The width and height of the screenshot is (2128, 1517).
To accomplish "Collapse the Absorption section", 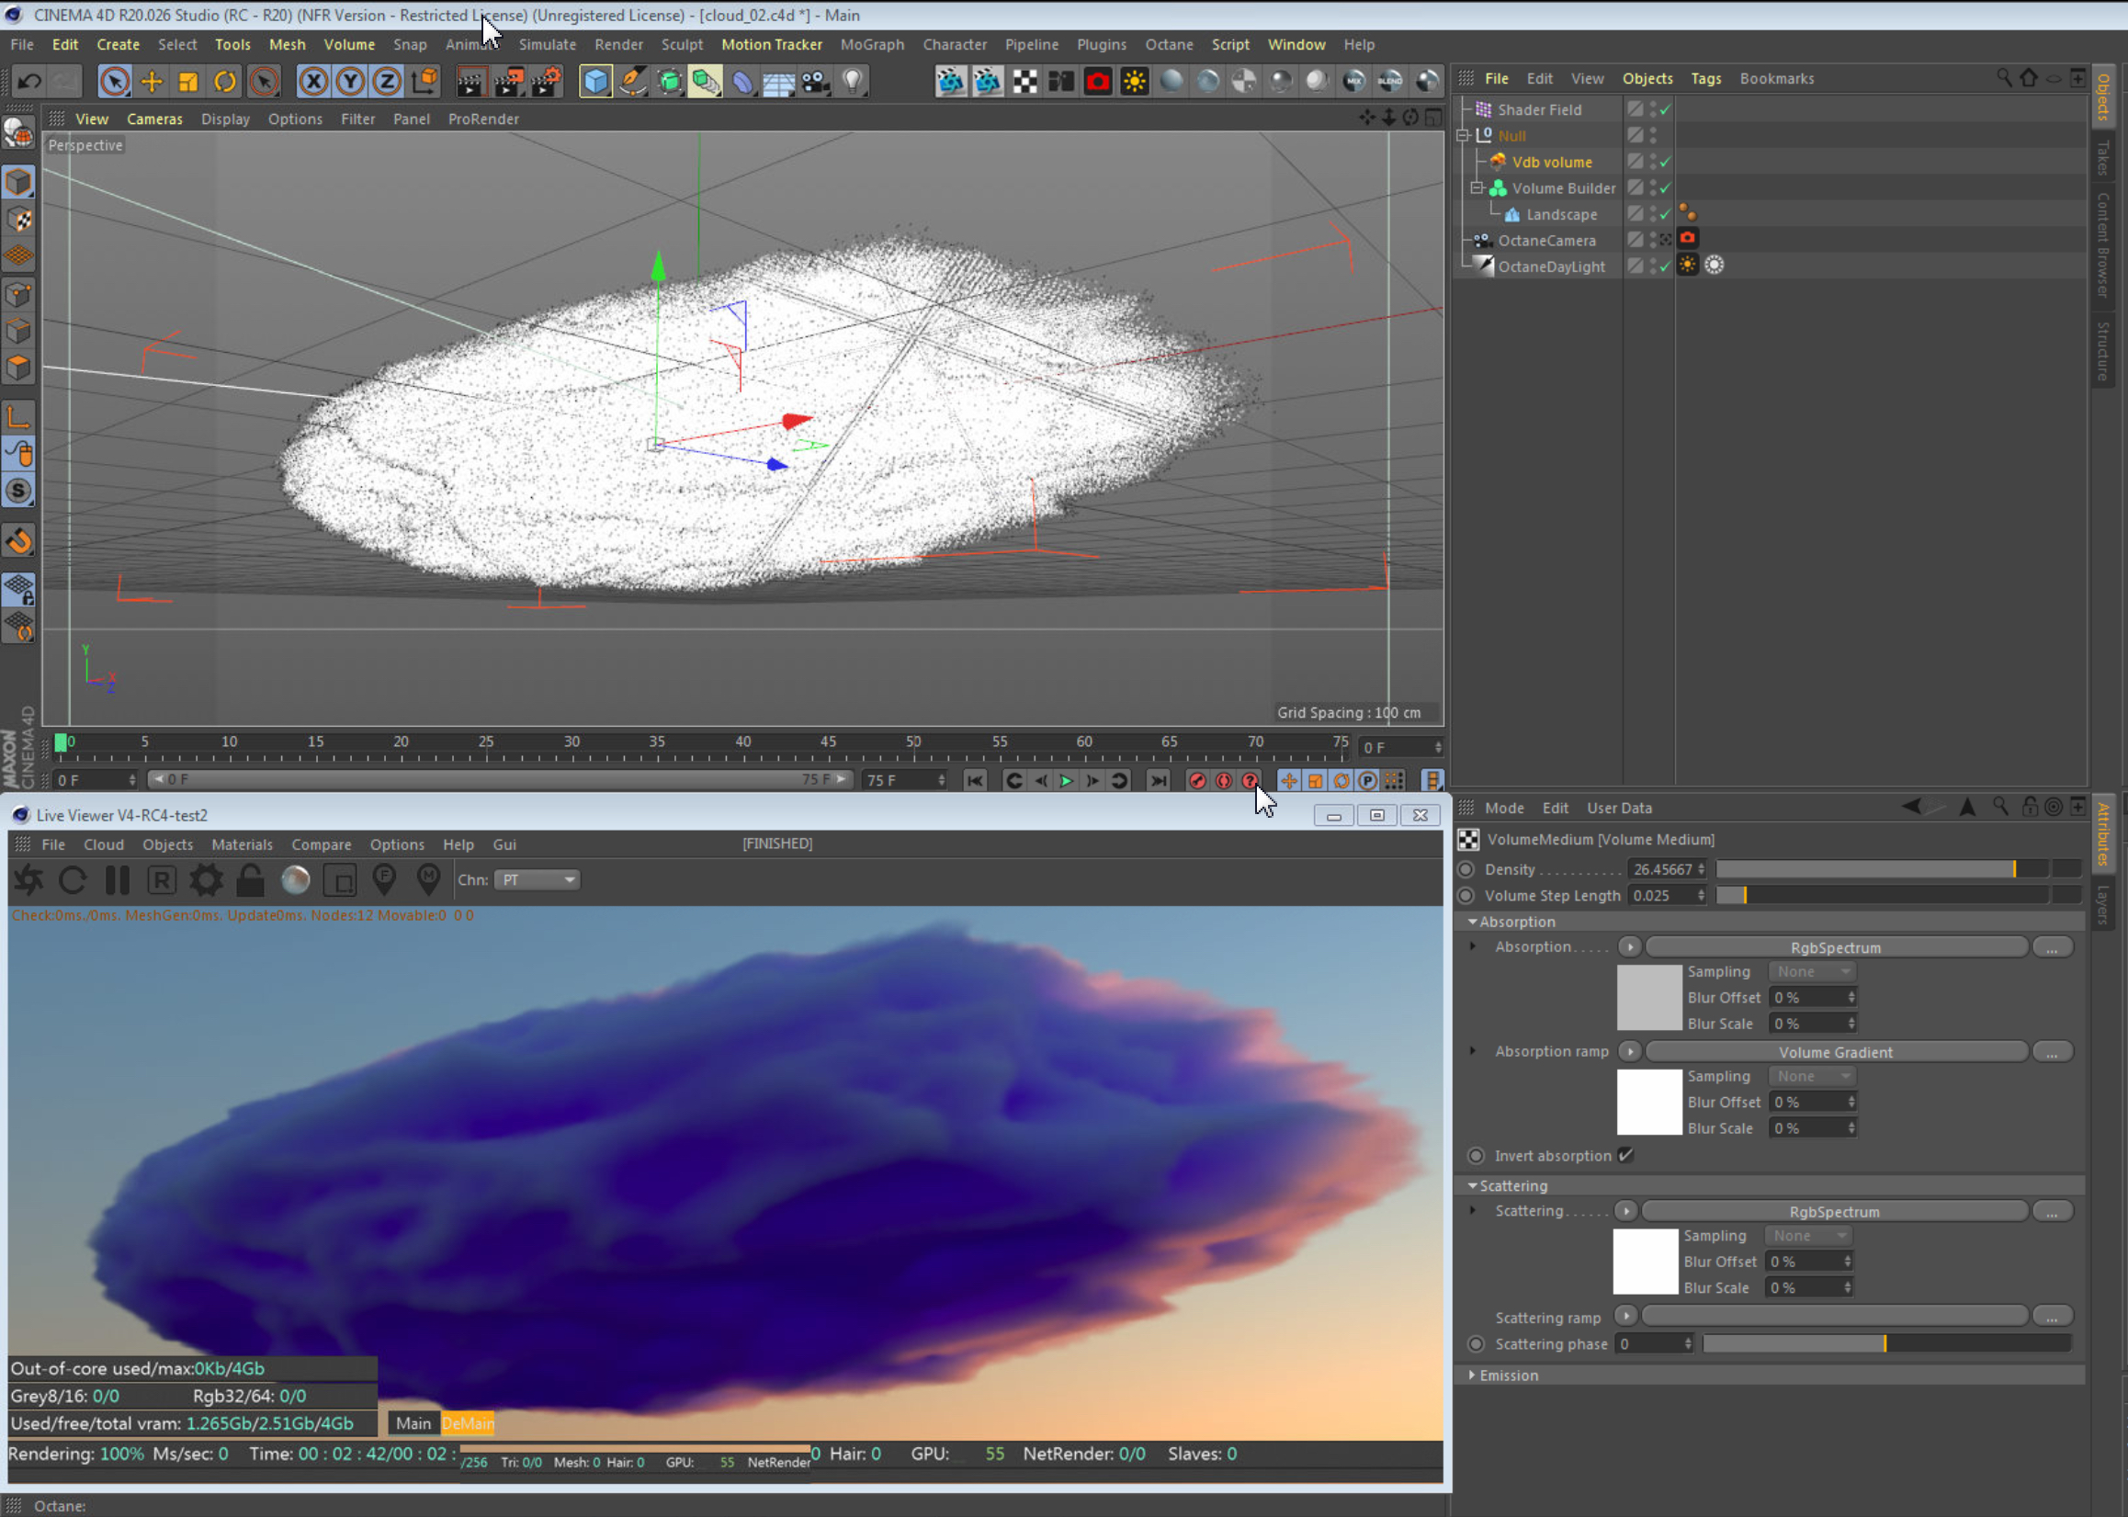I will pyautogui.click(x=1473, y=922).
